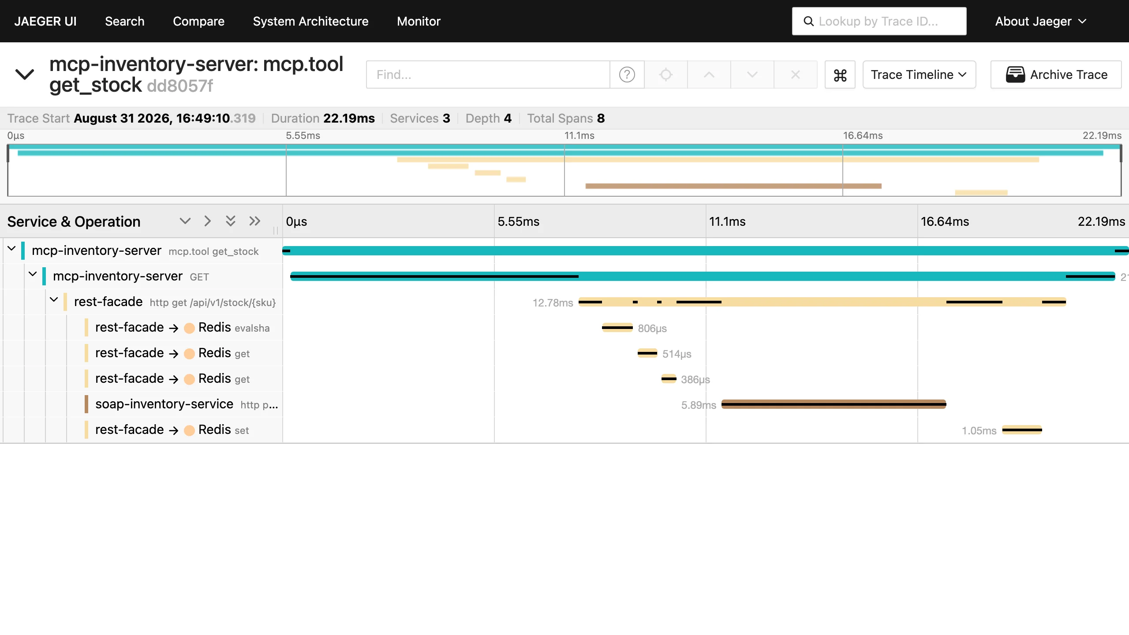
Task: Click the 514µs Redis get span bar
Action: (x=647, y=353)
